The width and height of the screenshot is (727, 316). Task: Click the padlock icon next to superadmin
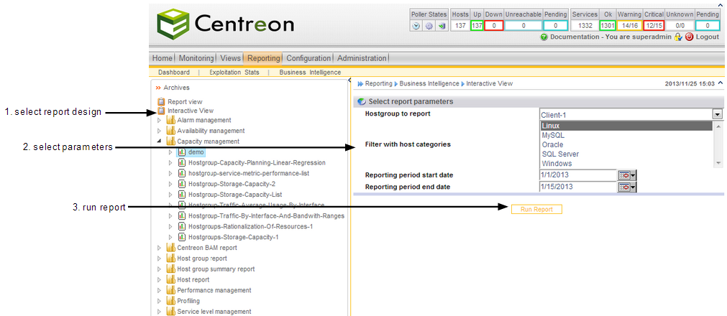[x=678, y=37]
